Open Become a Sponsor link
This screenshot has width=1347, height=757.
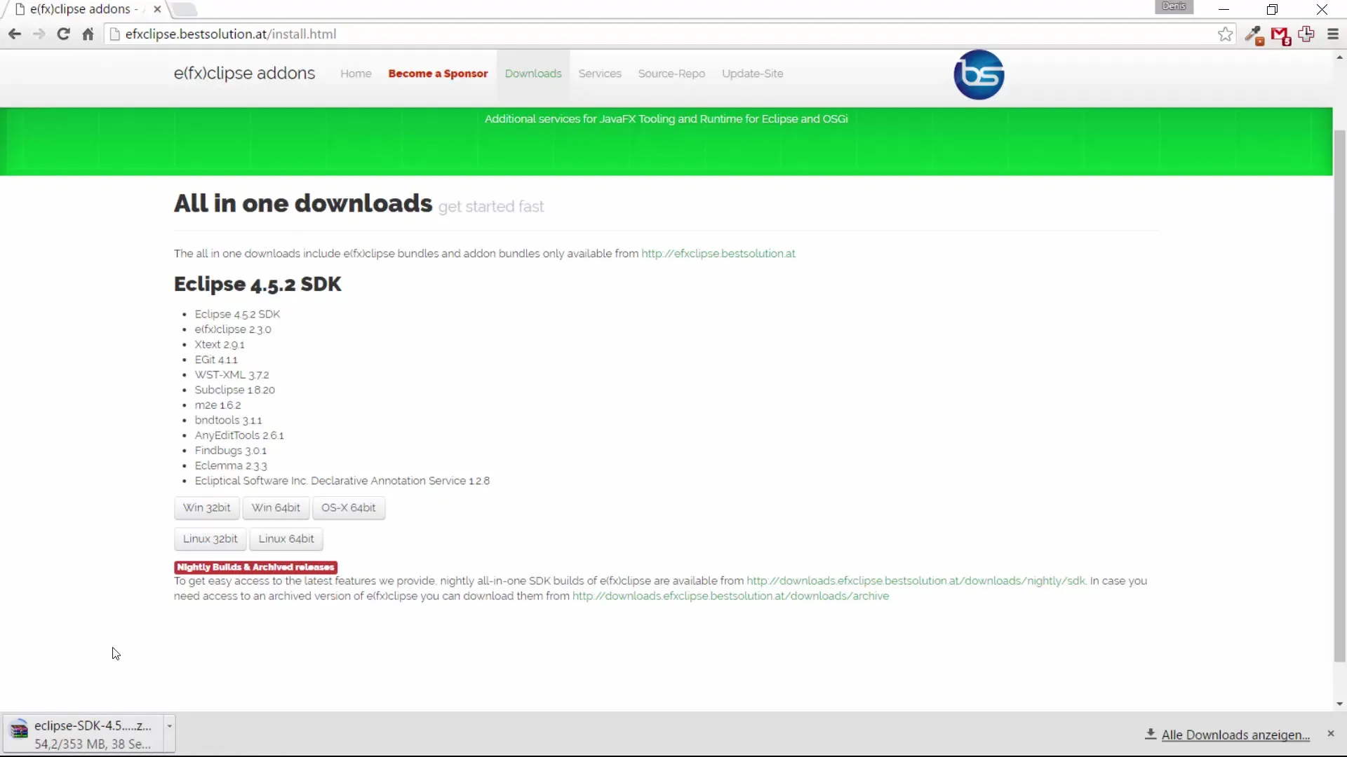point(438,74)
